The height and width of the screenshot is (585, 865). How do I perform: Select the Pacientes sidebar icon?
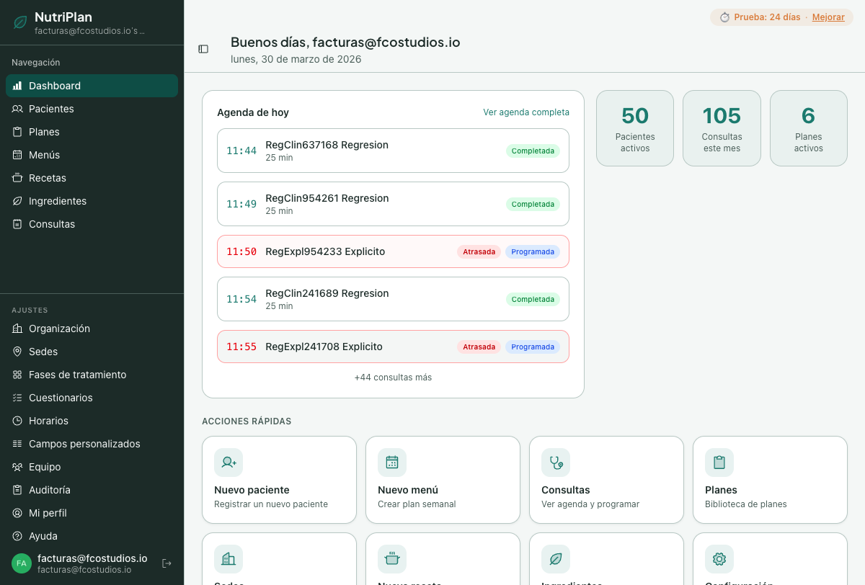[16, 109]
